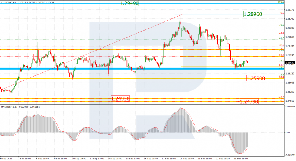Click the 1.28740 value on price axis
Screen dimensions: 296x161
290,19
